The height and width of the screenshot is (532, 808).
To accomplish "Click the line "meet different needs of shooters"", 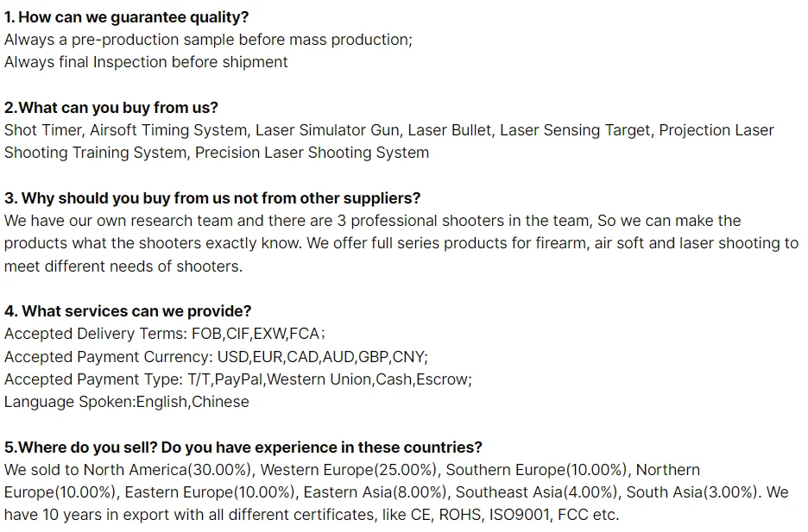I will coord(123,266).
